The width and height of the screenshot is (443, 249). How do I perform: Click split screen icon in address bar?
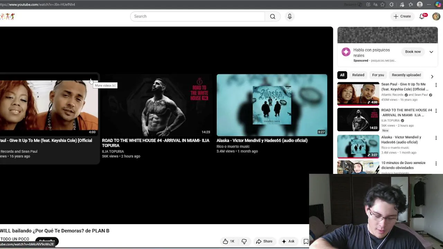pyautogui.click(x=368, y=4)
